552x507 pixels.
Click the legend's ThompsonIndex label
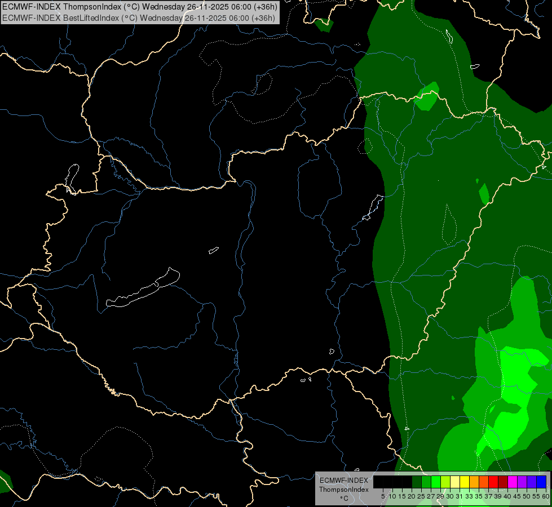pos(343,490)
